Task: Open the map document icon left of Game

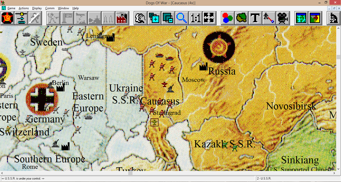Action: pos(3,8)
